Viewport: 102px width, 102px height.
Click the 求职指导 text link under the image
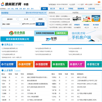[77, 25]
